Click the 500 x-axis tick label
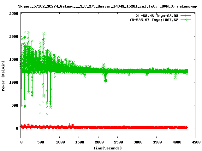202x151 pixels. (41, 142)
